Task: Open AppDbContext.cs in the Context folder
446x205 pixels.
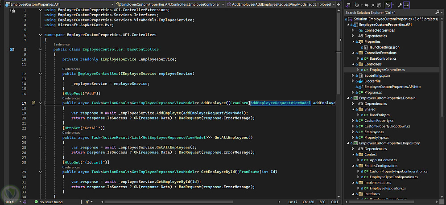Action: (383, 160)
